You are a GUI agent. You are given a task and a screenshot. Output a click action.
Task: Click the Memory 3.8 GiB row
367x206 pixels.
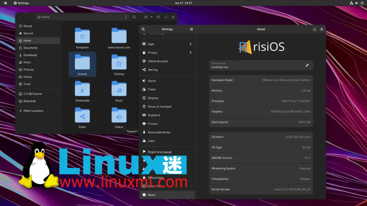261,90
